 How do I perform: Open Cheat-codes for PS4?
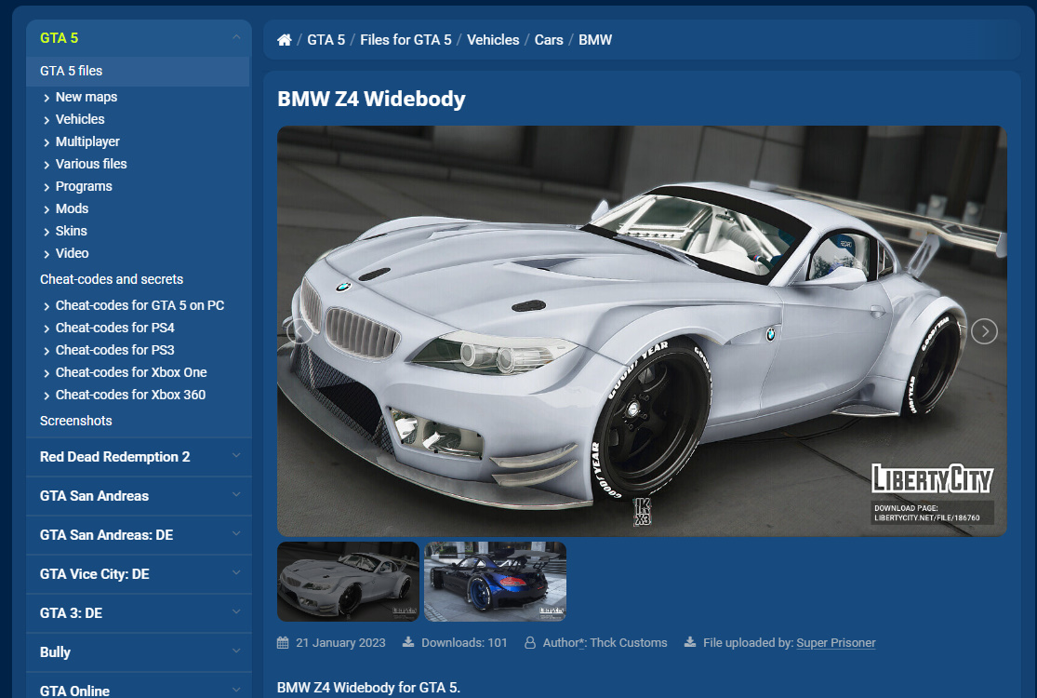click(115, 328)
